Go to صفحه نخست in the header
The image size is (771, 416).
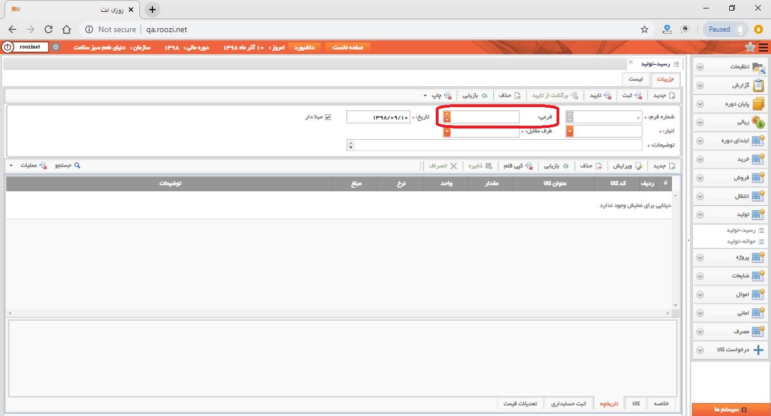tap(348, 47)
